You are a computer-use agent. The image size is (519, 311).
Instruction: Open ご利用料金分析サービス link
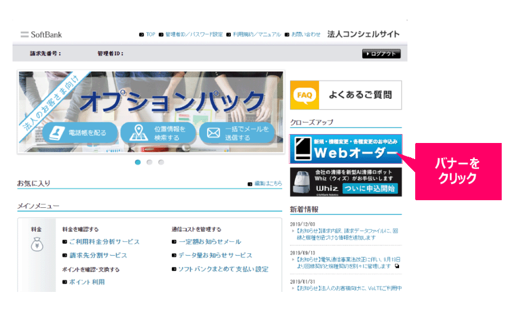coord(104,242)
